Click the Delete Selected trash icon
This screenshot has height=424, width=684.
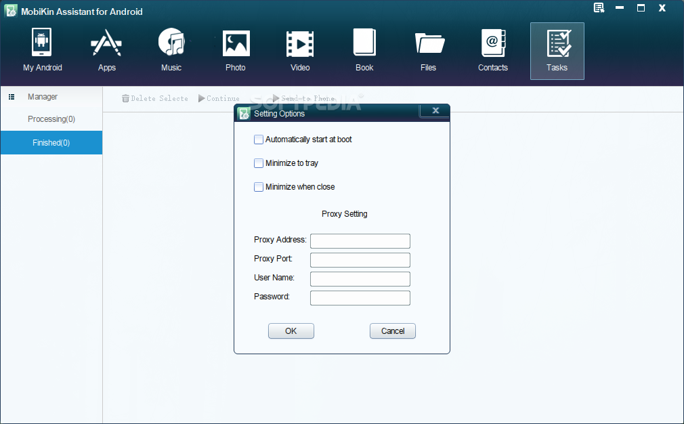click(125, 99)
